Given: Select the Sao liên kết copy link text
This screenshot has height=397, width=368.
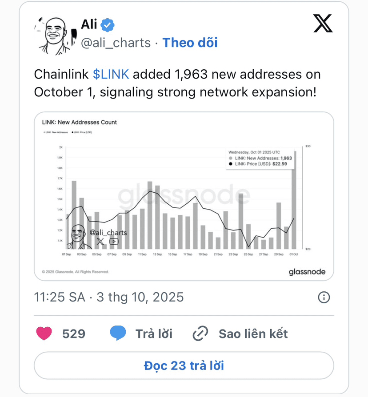Looking at the screenshot, I should [253, 333].
